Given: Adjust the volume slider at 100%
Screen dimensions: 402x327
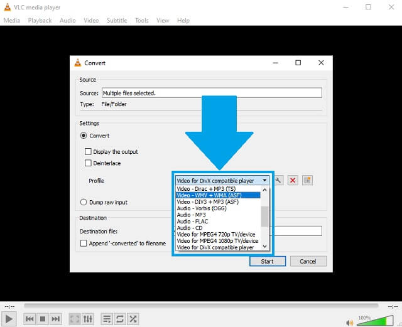Looking at the screenshot, I should pos(375,321).
